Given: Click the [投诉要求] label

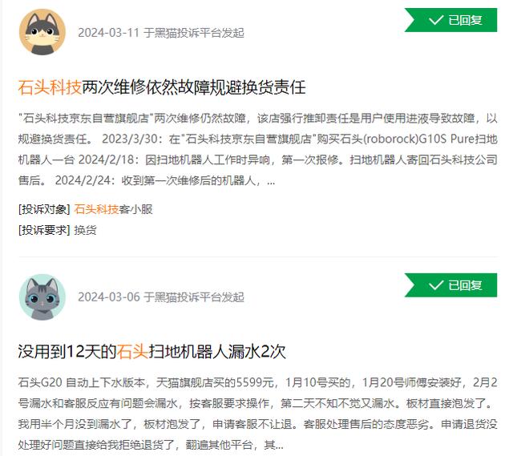Looking at the screenshot, I should 44,230.
